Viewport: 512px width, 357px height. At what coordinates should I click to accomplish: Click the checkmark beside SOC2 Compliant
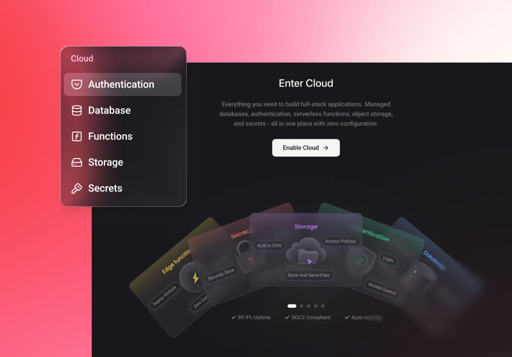pos(287,317)
